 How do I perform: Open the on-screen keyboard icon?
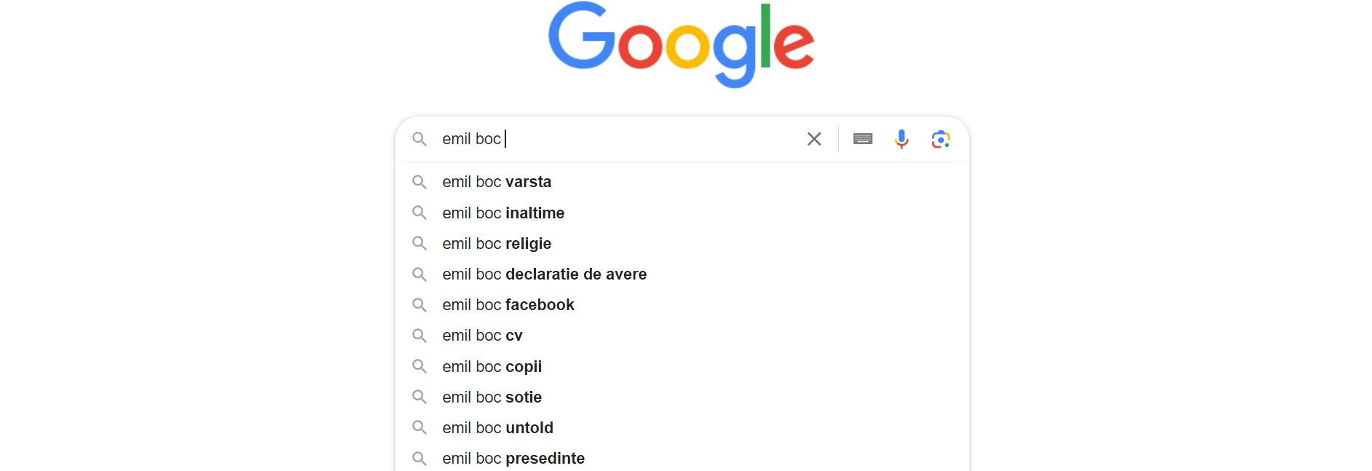862,138
